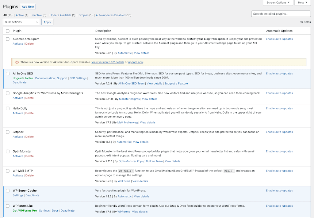
Task: Focus the Search installed plugins field
Action: coord(281,14)
